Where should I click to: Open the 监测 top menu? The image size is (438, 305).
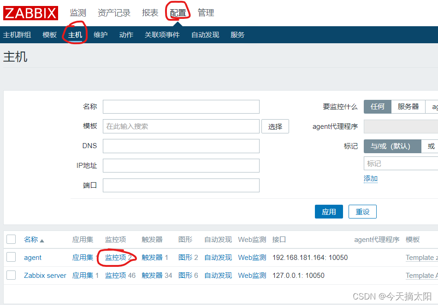[78, 12]
